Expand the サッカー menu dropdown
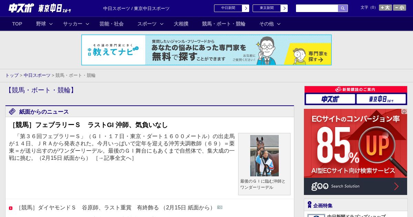Viewport: 413px width, 217px height. click(x=76, y=24)
